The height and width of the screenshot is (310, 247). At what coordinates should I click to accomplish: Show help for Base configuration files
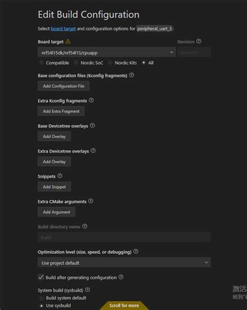click(x=132, y=75)
